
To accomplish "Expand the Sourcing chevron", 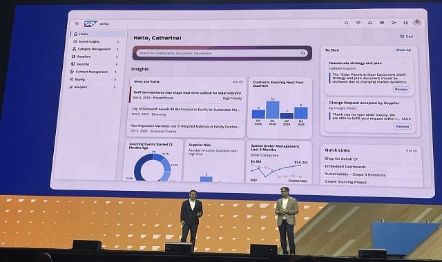I will click(116, 64).
